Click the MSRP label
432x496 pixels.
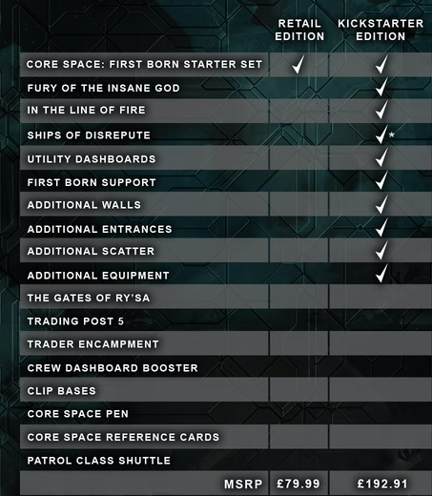[243, 485]
